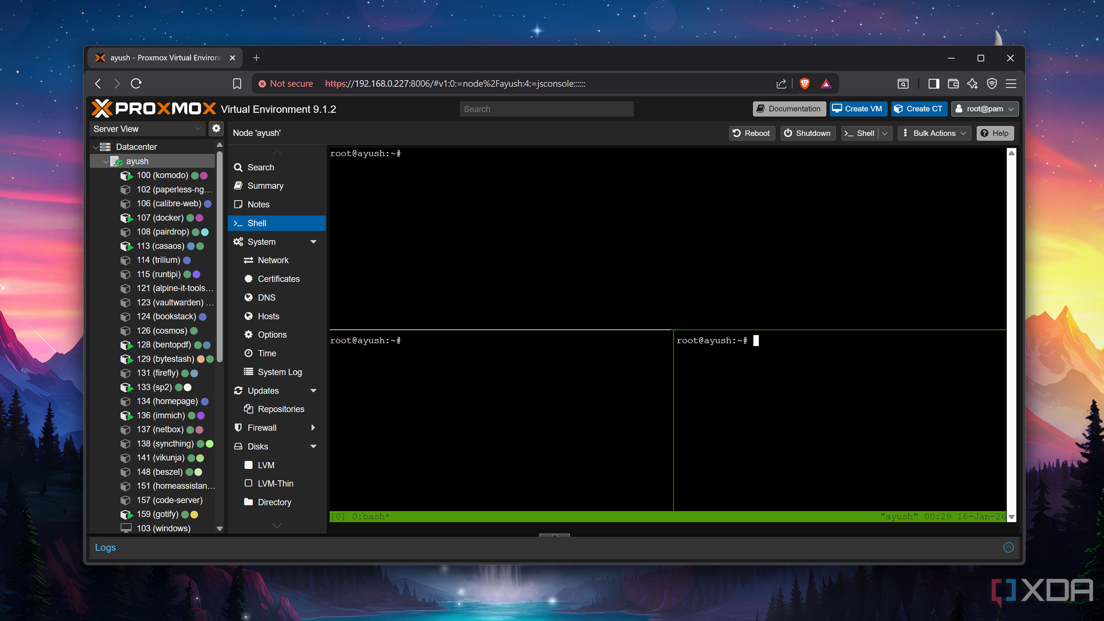The image size is (1104, 621).
Task: Open the root@pam user dropdown
Action: [984, 109]
